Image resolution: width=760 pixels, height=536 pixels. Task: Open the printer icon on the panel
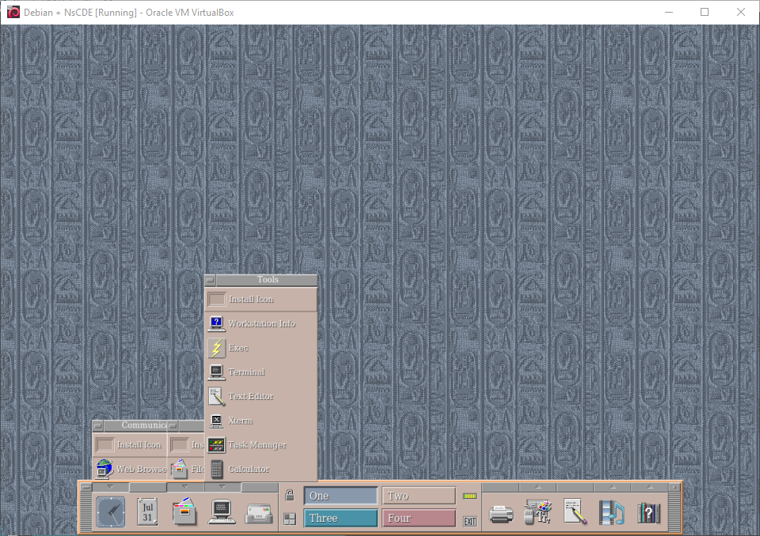(501, 514)
